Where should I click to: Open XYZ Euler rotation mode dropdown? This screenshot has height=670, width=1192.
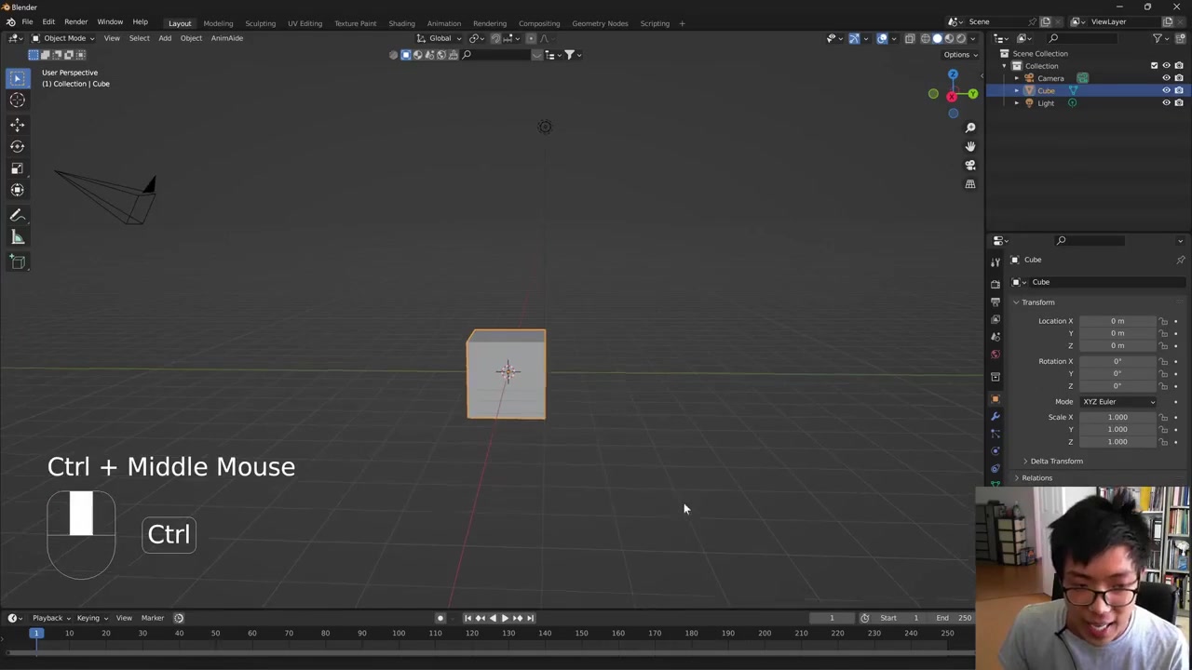click(x=1117, y=402)
